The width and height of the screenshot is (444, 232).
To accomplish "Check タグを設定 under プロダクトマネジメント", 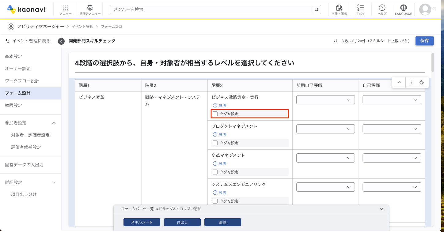I will 215,143.
